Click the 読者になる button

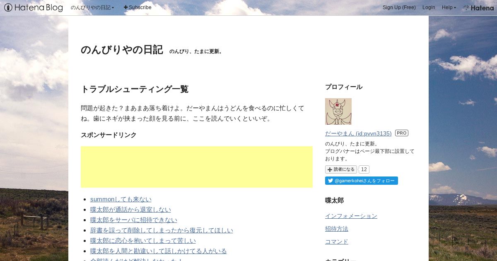pyautogui.click(x=341, y=169)
